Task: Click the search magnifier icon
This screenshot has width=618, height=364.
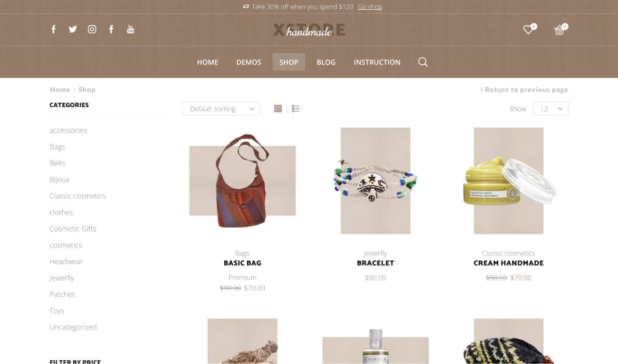Action: tap(423, 62)
